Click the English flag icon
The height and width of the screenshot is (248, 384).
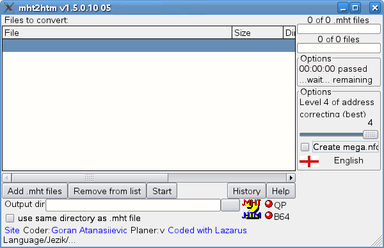pyautogui.click(x=309, y=161)
